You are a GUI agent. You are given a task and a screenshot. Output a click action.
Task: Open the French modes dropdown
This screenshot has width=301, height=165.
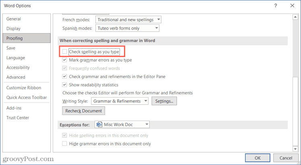point(128,20)
